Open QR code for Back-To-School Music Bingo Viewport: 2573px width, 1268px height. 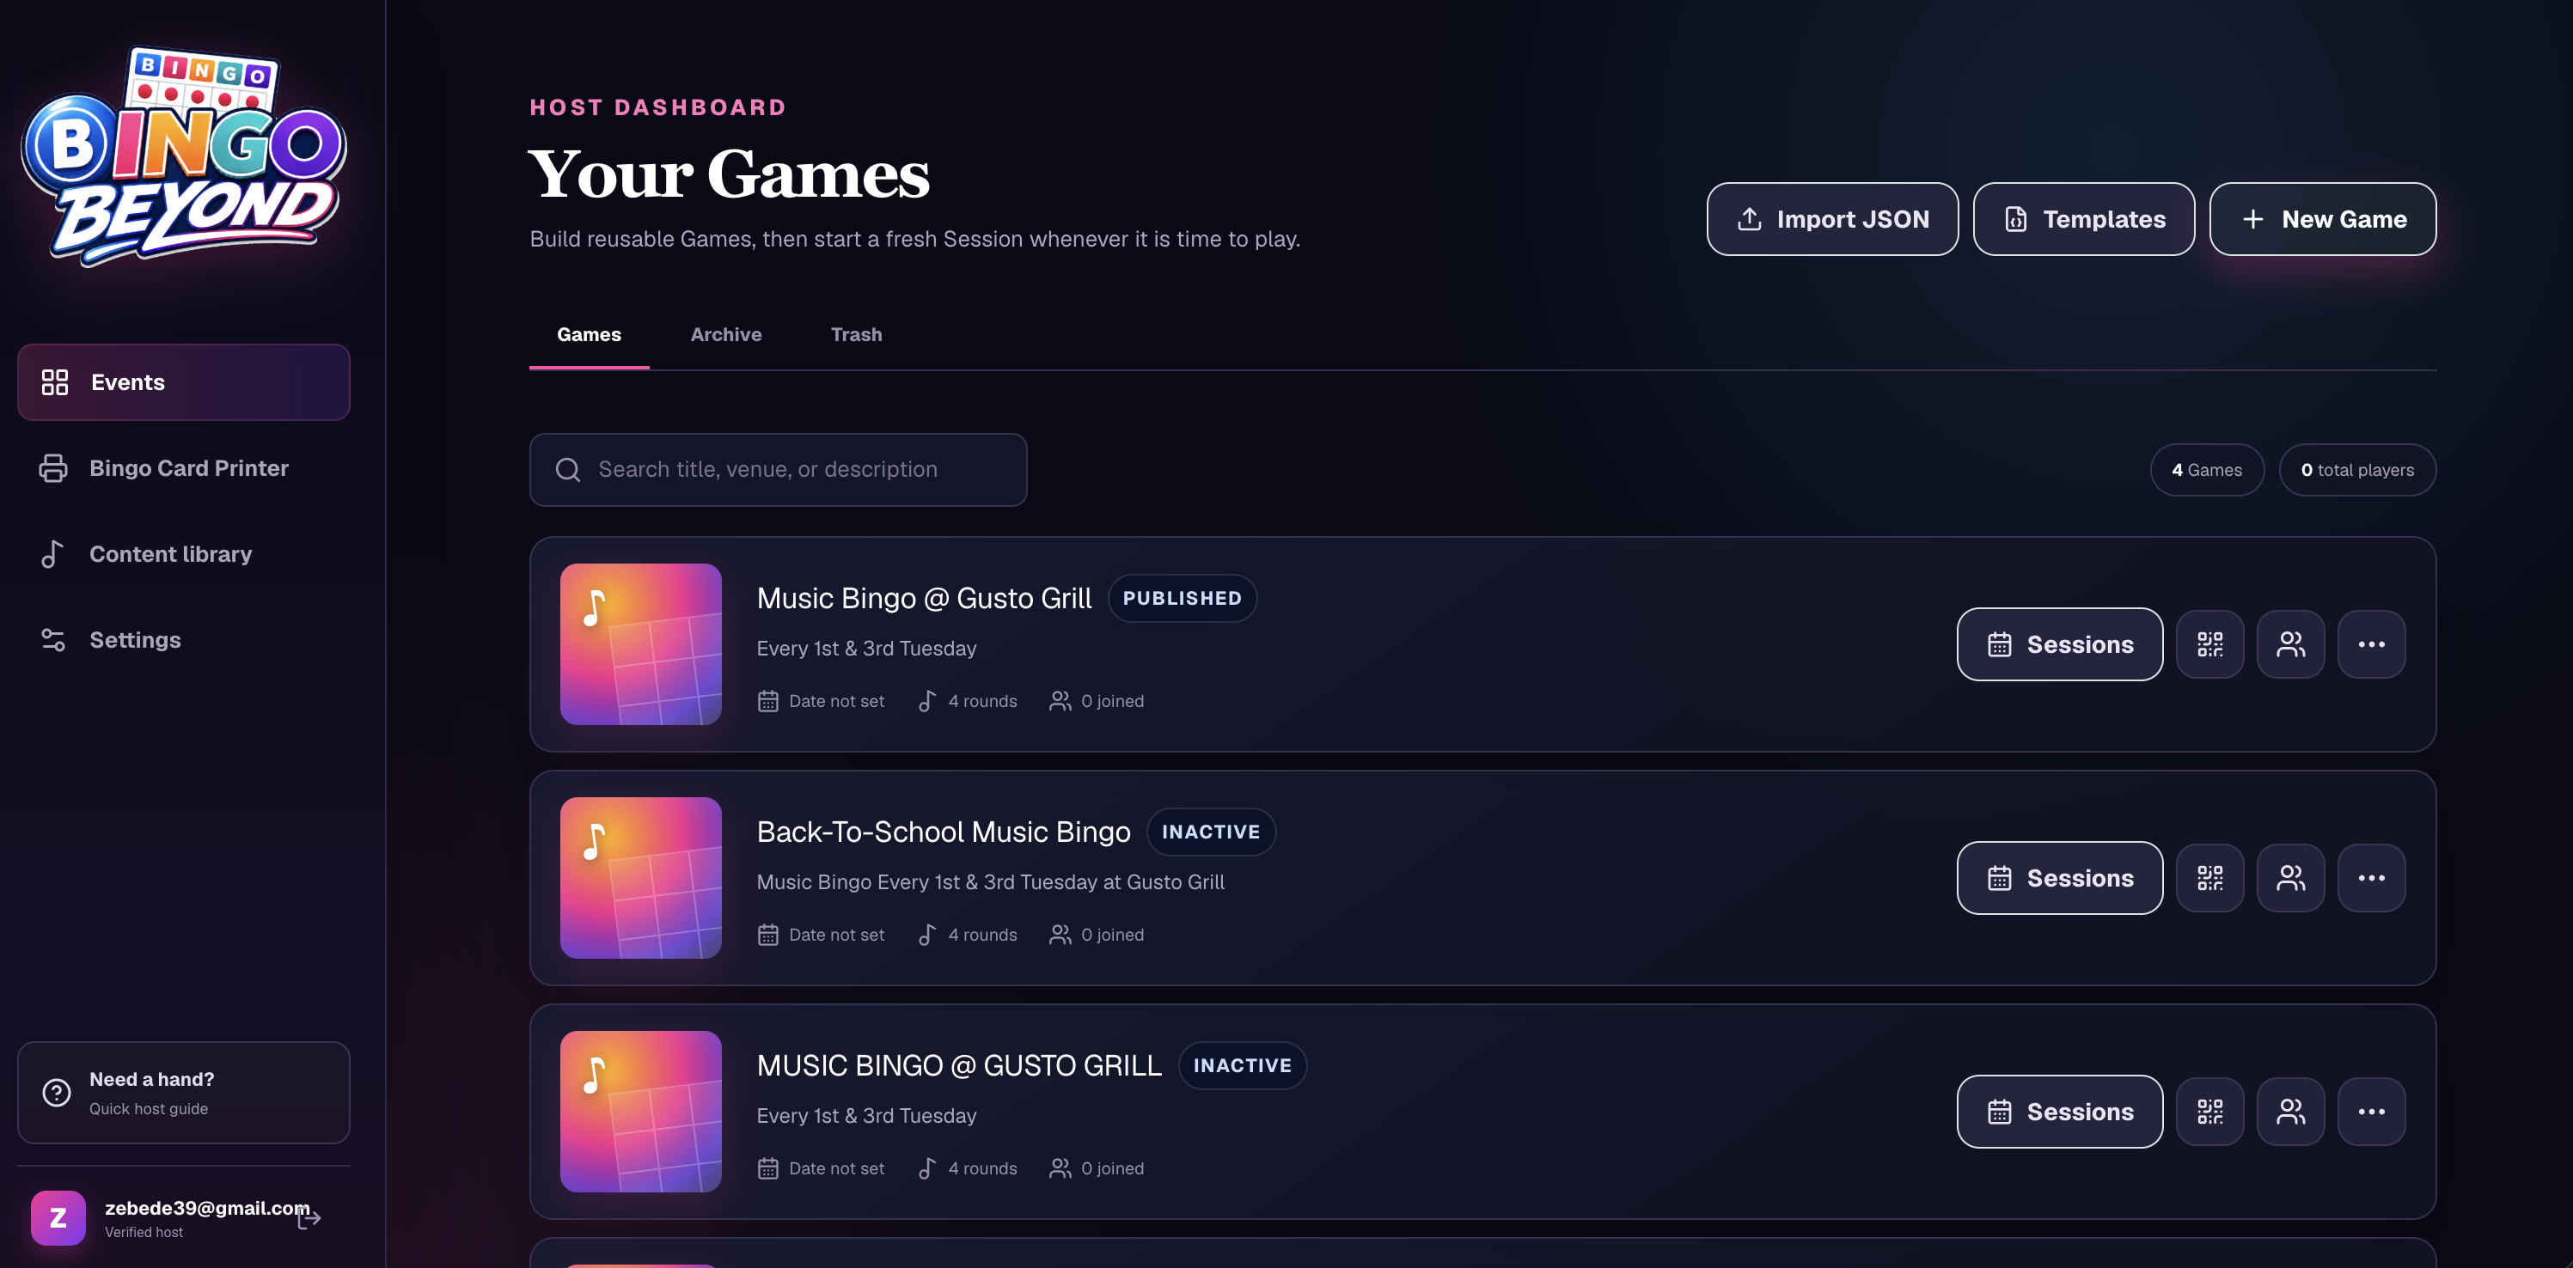(2209, 878)
